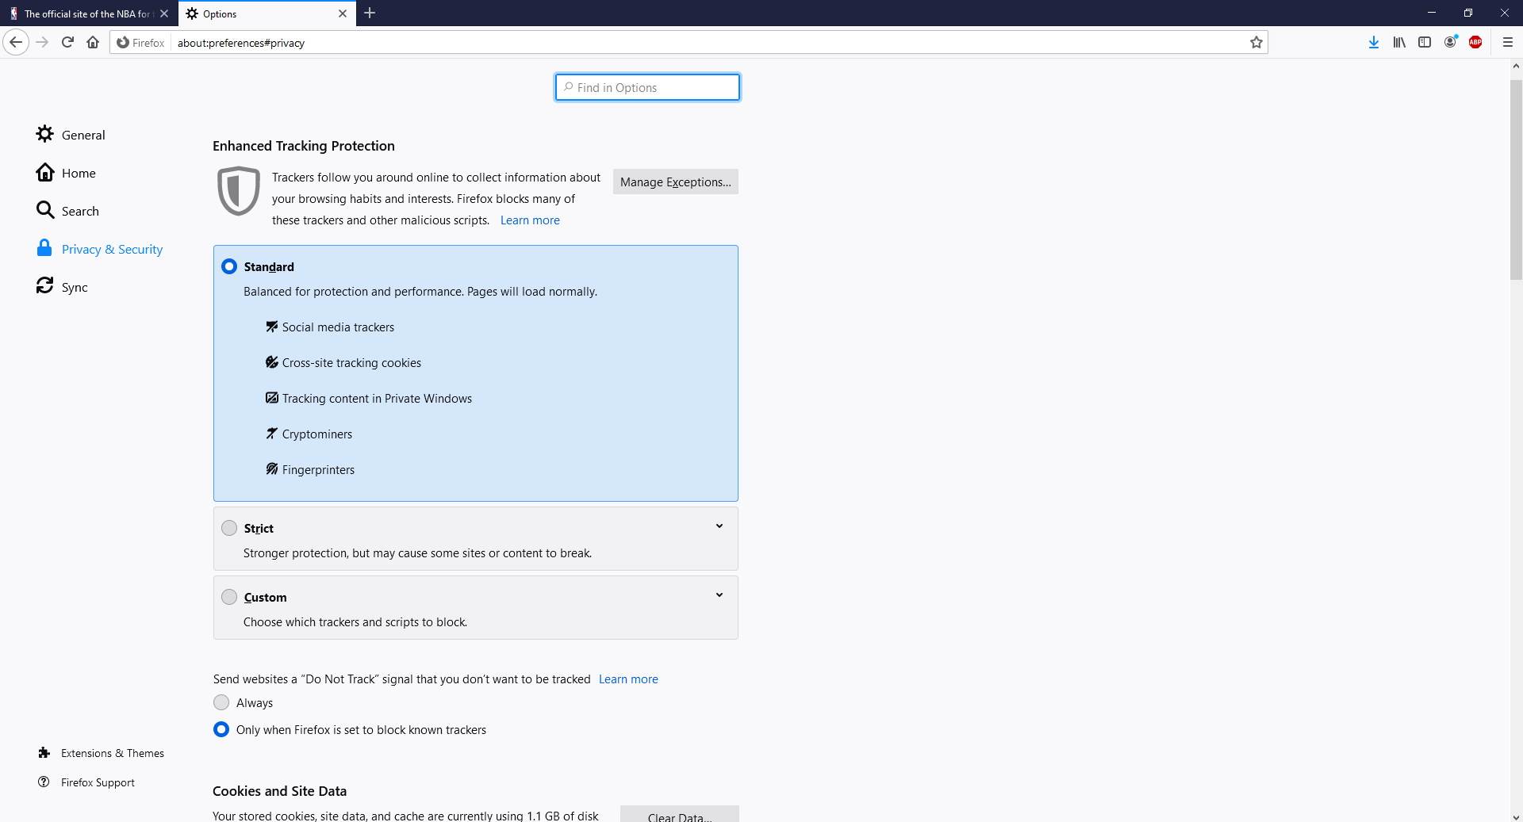Toggle the sidebar using its toolbar icon
Screen dimensions: 1523x822
coord(1425,42)
